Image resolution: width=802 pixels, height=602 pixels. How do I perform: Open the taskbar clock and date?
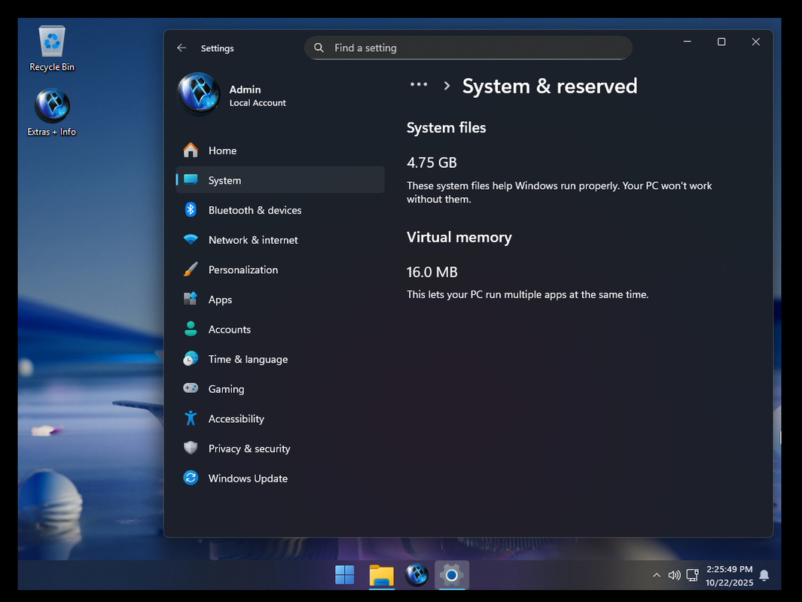[x=729, y=576]
